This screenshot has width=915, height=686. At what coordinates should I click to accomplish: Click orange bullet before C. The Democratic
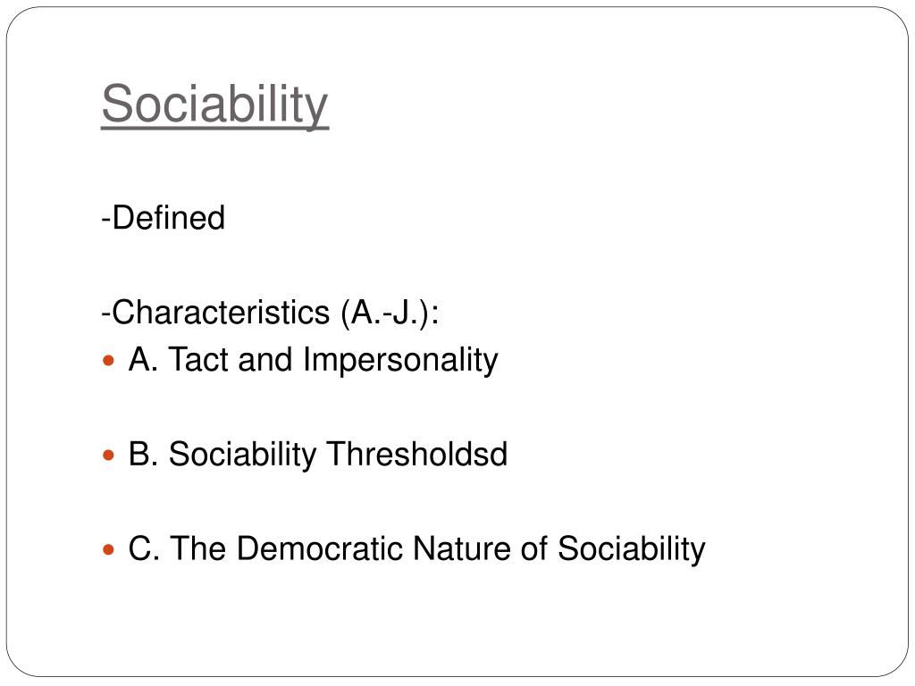108,549
